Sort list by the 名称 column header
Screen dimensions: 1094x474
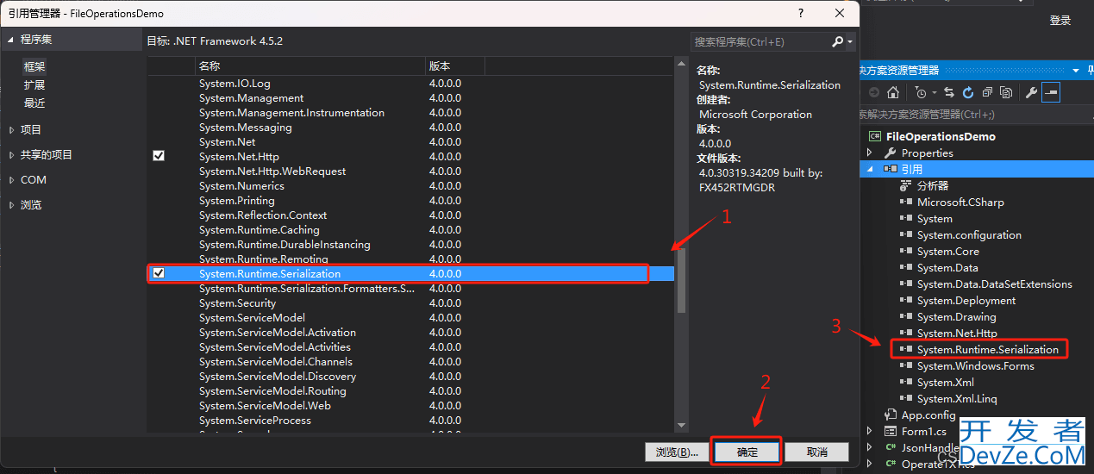310,65
